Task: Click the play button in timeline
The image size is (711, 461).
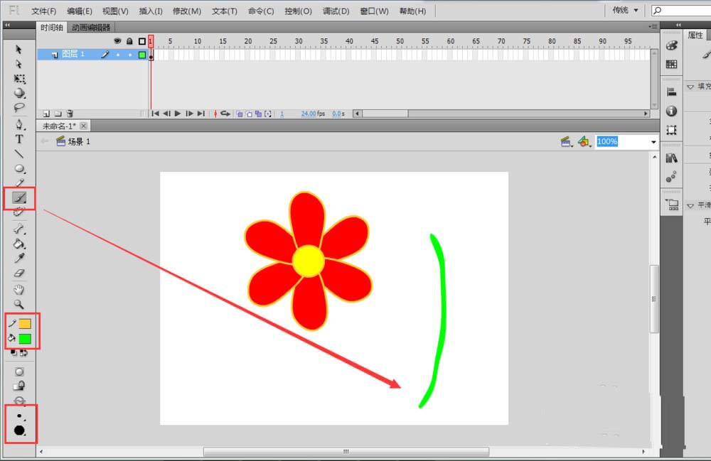Action: tap(178, 114)
